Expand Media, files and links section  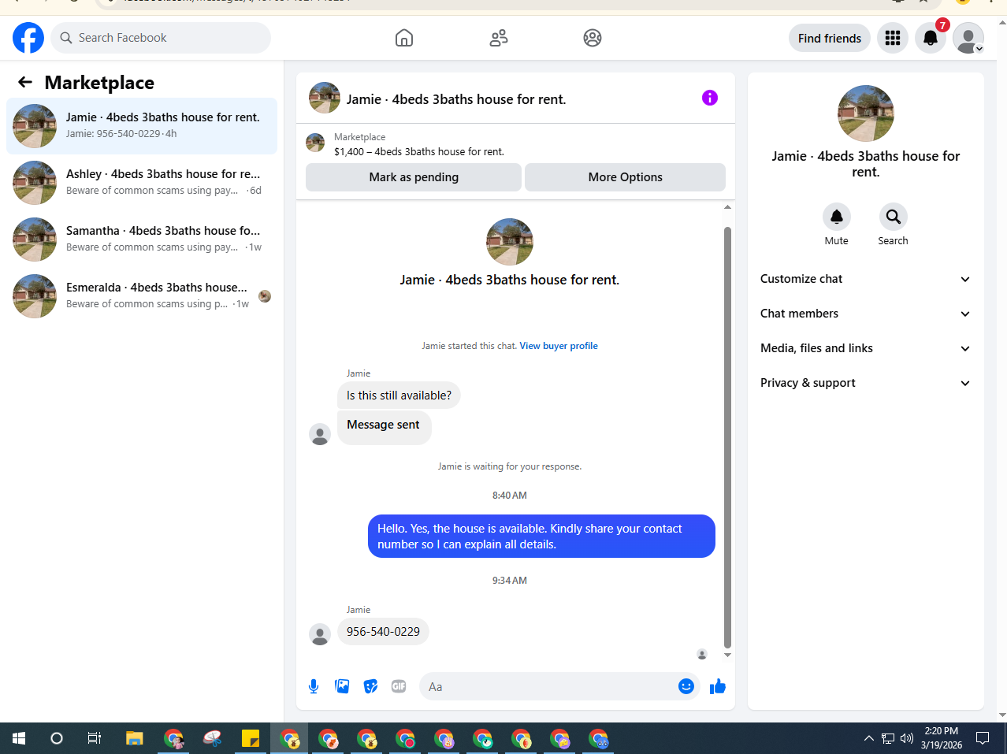tap(865, 348)
